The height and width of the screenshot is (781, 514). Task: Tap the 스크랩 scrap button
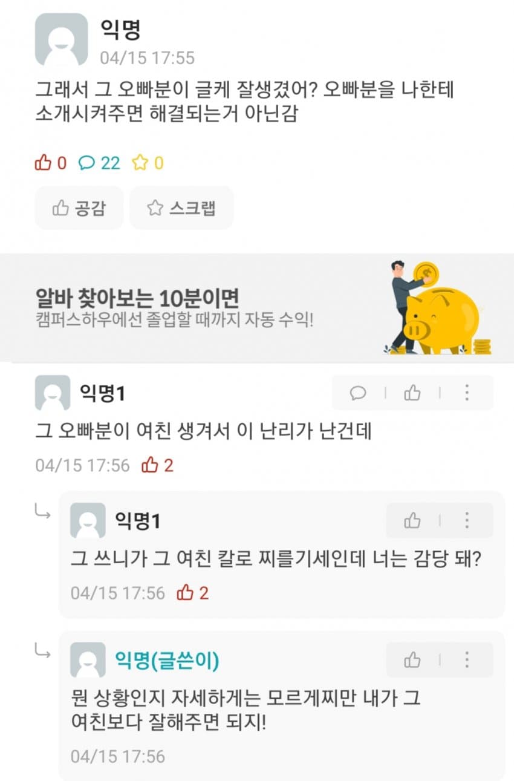[181, 208]
